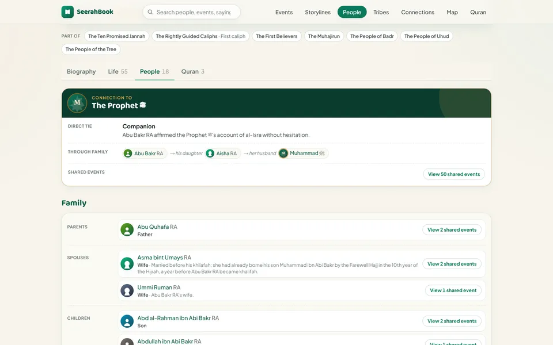Open The People of Badr tag
Image resolution: width=553 pixels, height=345 pixels.
point(372,36)
